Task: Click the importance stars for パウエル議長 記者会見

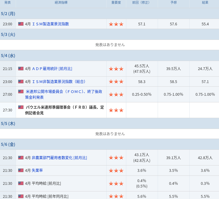Action: click(116, 110)
